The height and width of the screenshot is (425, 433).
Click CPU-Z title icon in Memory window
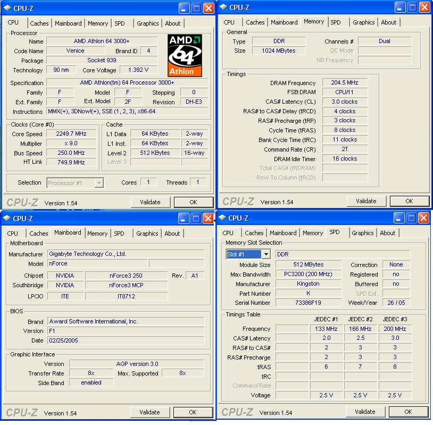[x=223, y=7]
